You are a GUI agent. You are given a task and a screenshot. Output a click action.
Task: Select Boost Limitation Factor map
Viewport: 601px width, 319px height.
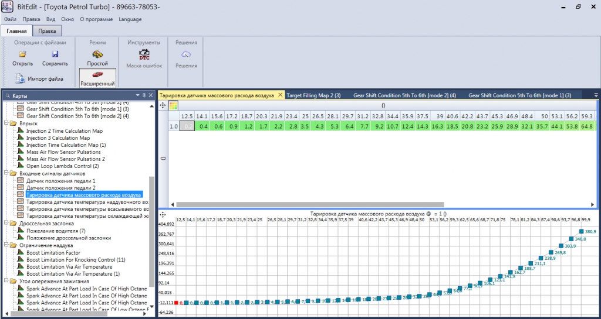pyautogui.click(x=53, y=252)
